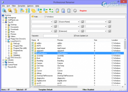Viewport: 128px width, 92px height.
Task: Uncheck the CSC row checkbox
Action: point(33,68)
